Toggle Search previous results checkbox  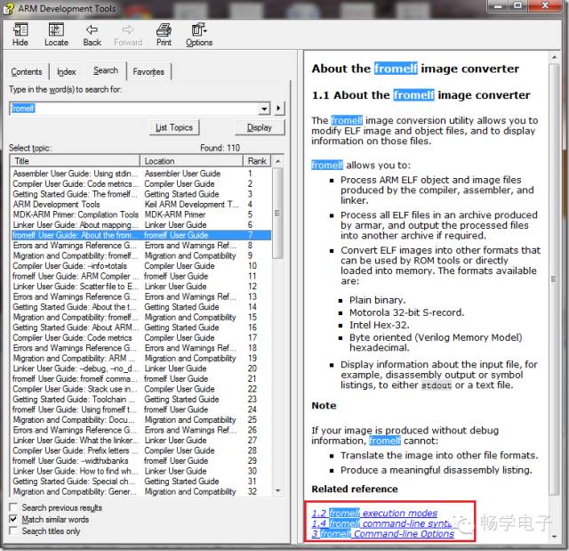click(13, 507)
